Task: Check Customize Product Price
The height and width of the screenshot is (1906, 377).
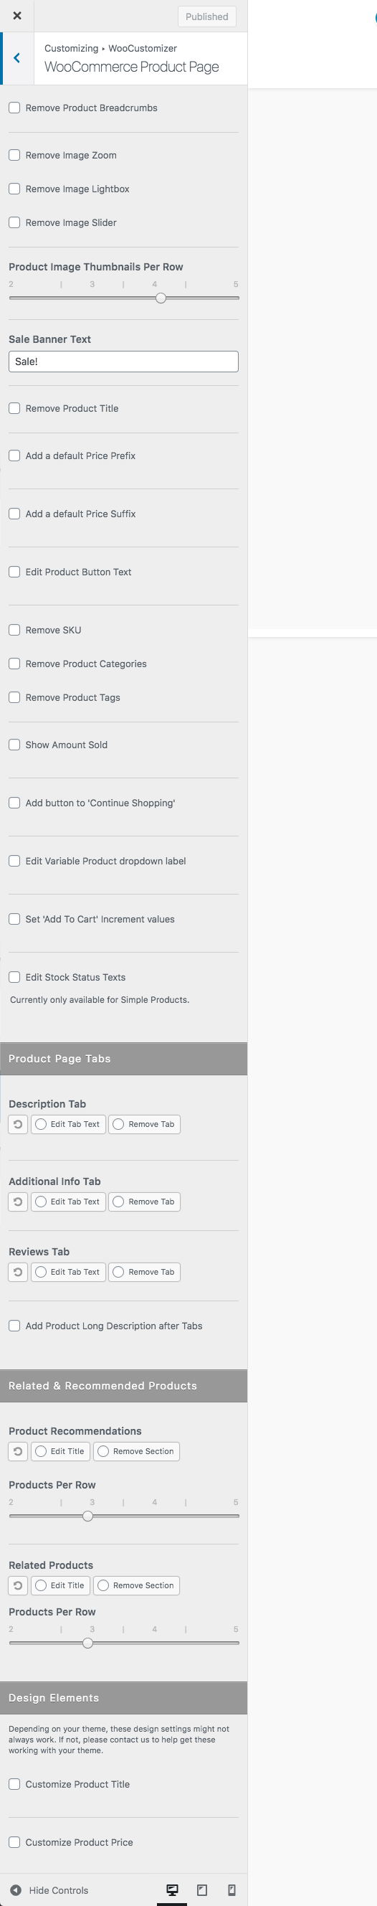Action: click(14, 1842)
